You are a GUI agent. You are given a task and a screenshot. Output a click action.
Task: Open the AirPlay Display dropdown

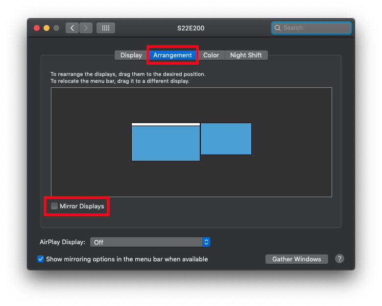[150, 242]
